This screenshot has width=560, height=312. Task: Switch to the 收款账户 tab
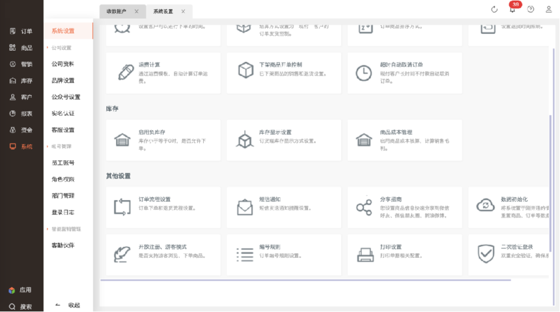(x=117, y=12)
